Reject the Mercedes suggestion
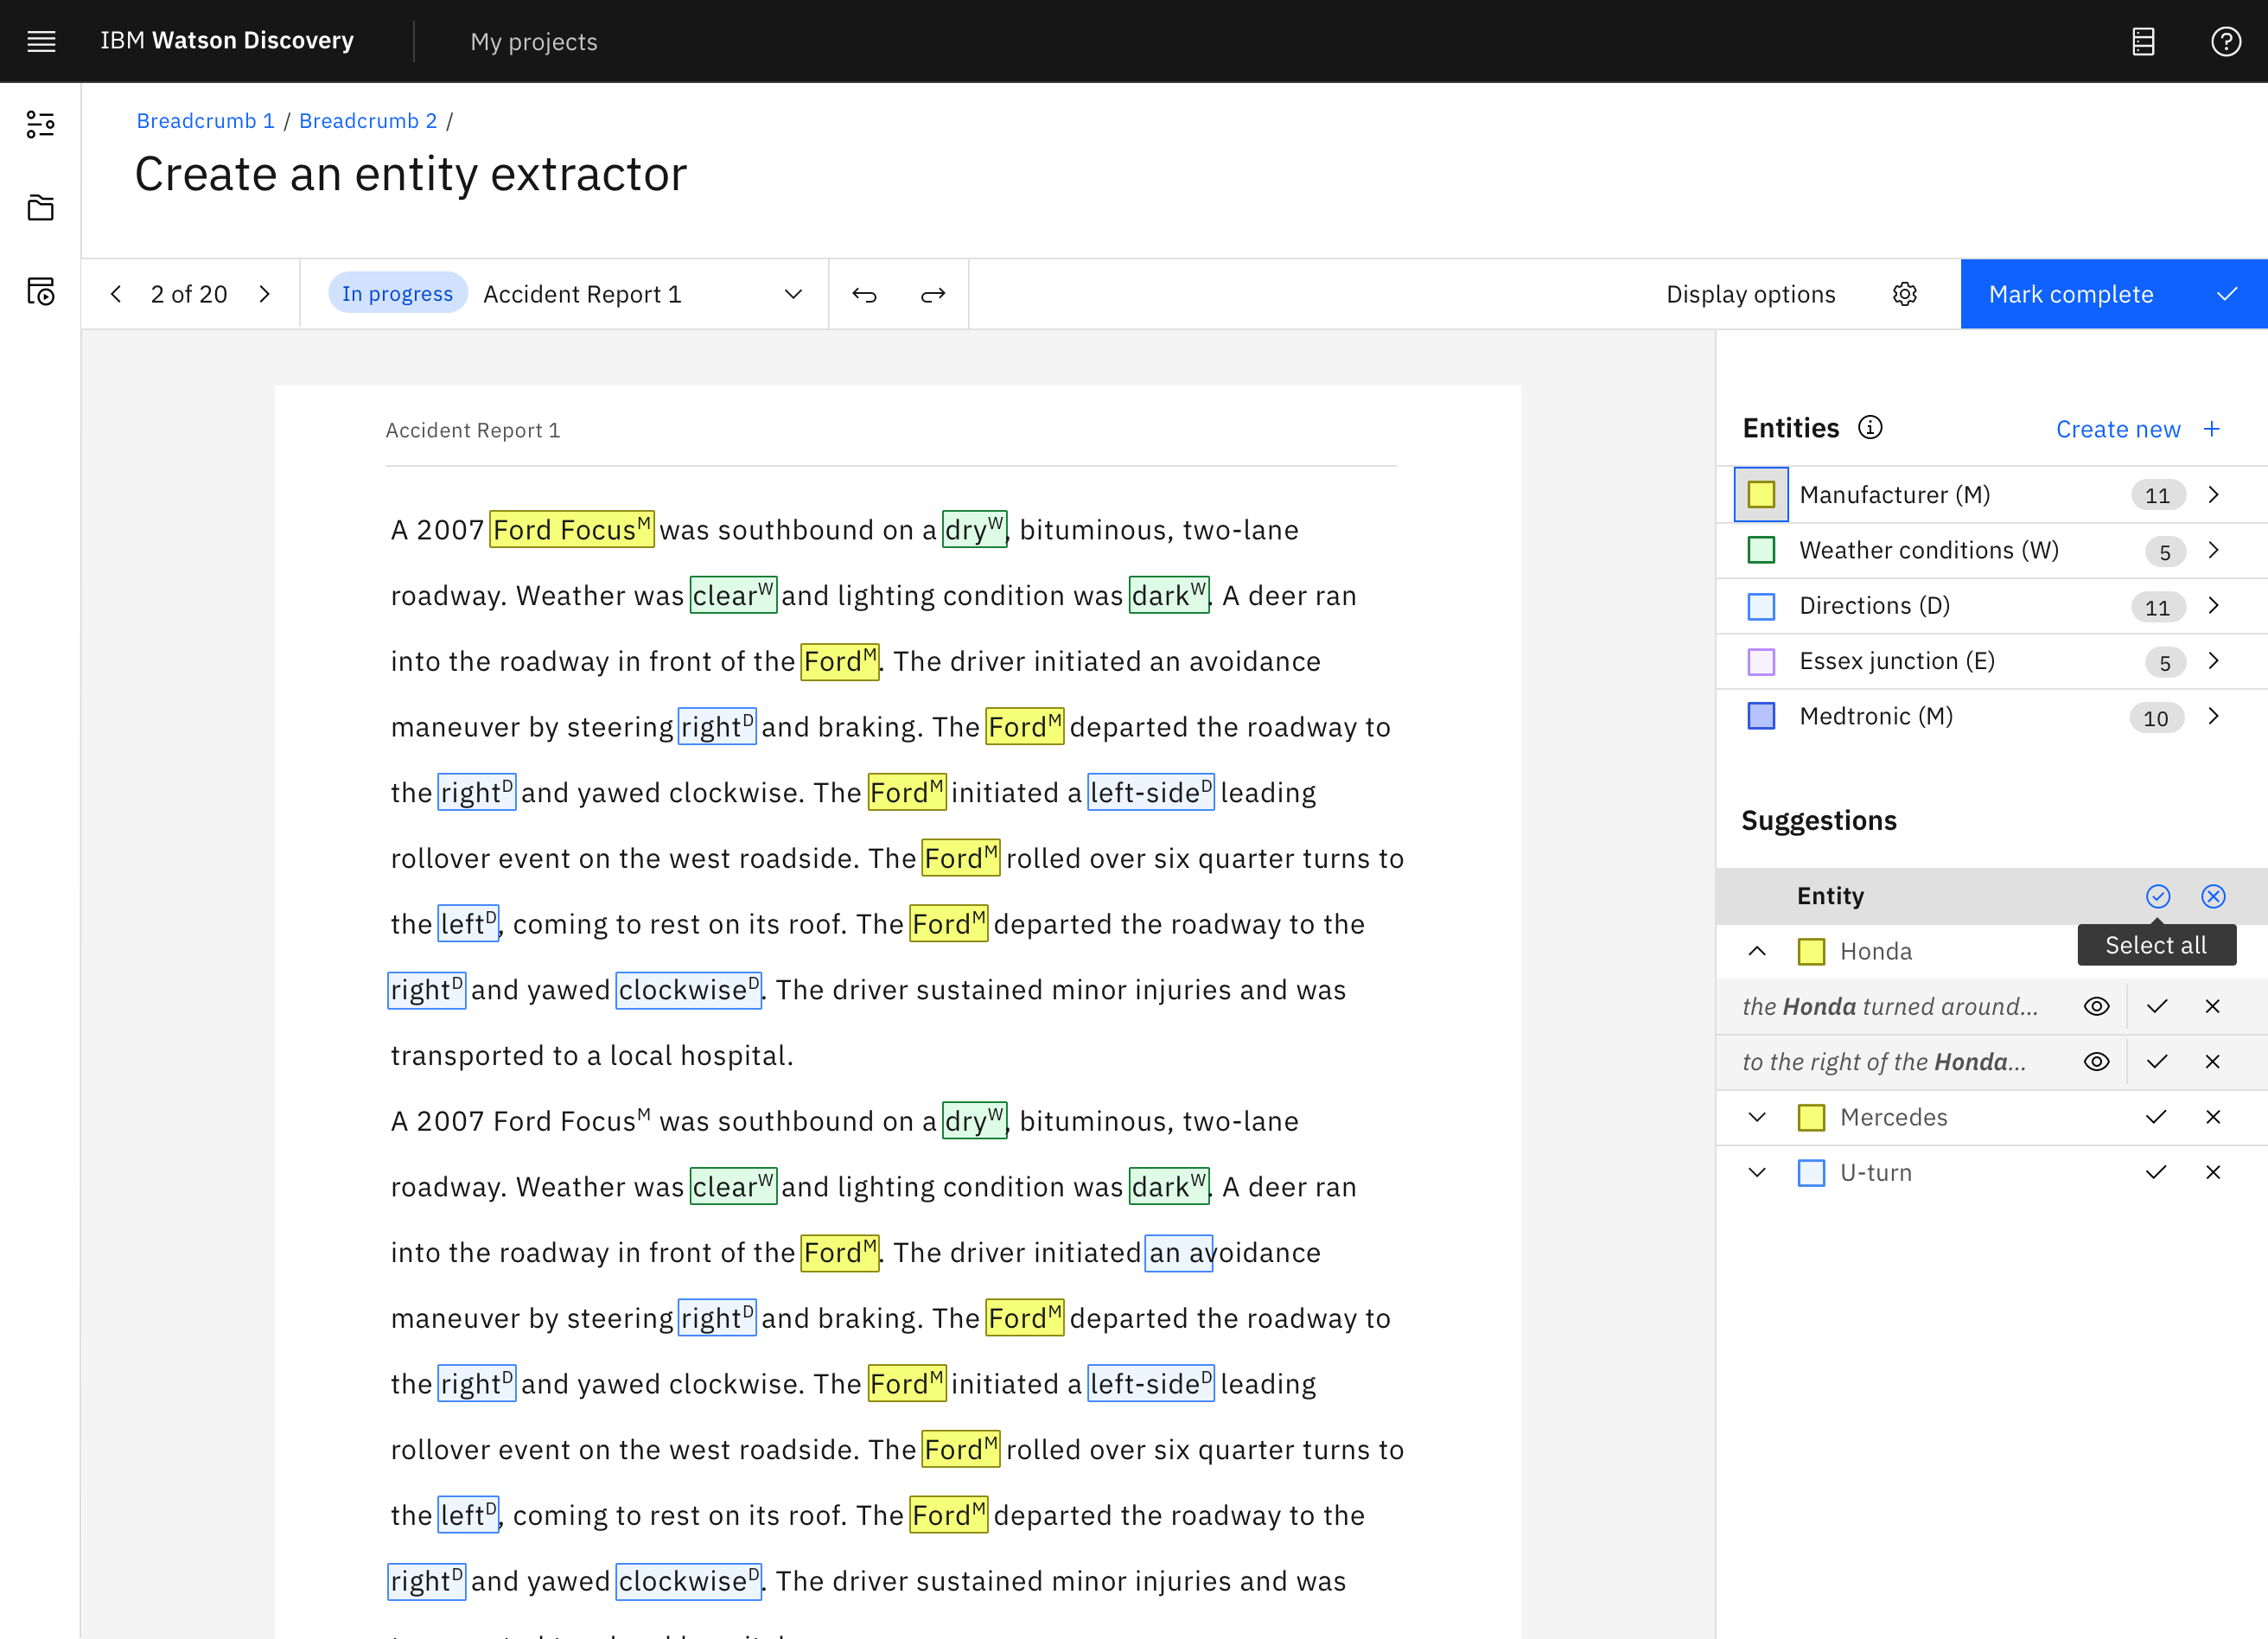 click(2212, 1117)
